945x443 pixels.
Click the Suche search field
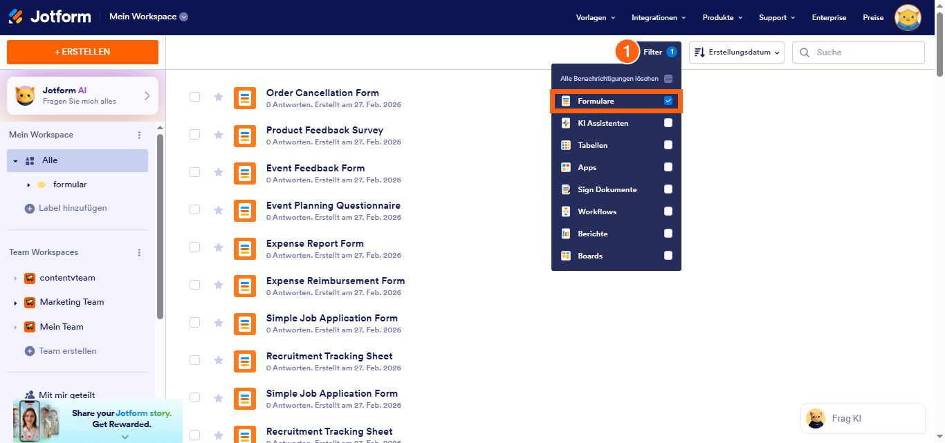859,53
